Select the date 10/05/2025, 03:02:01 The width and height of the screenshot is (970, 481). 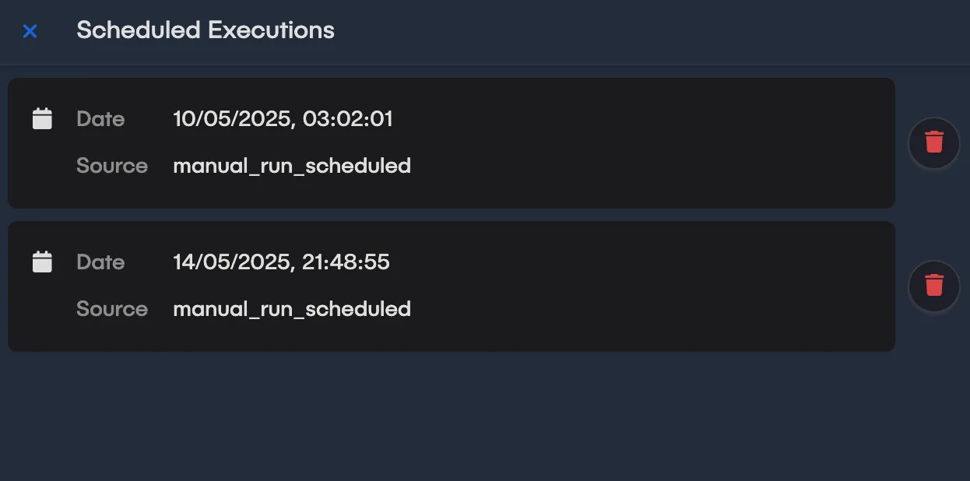pyautogui.click(x=283, y=119)
